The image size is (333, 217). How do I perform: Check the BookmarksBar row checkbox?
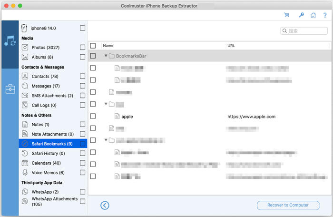[x=93, y=56]
